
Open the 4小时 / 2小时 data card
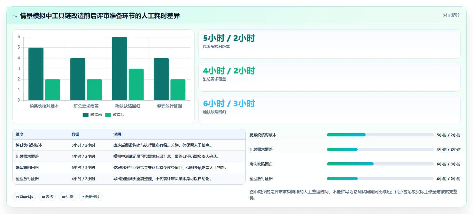[329, 77]
